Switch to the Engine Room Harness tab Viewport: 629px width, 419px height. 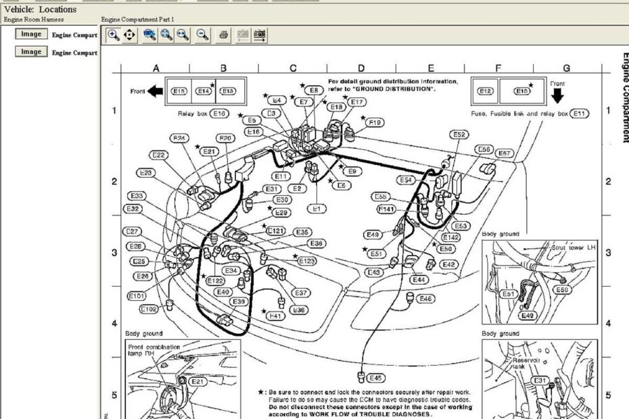tap(34, 21)
